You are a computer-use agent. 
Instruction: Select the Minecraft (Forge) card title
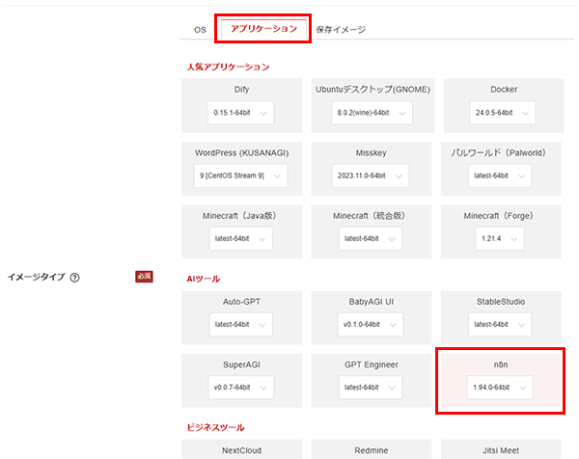pyautogui.click(x=499, y=216)
